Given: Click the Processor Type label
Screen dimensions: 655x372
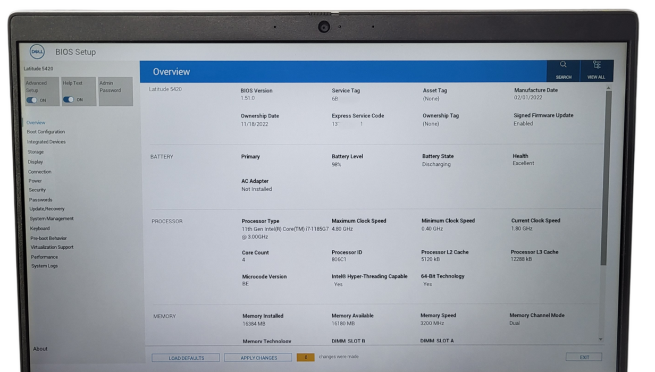Looking at the screenshot, I should point(261,222).
